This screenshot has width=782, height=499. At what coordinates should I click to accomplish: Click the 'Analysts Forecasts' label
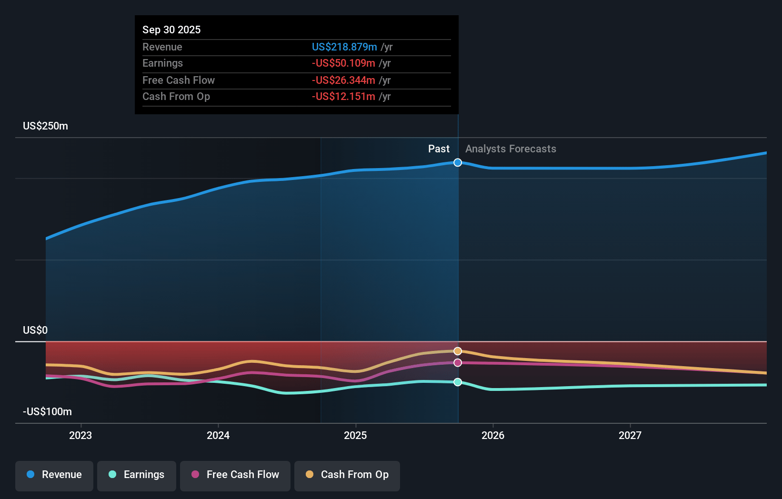(x=511, y=149)
